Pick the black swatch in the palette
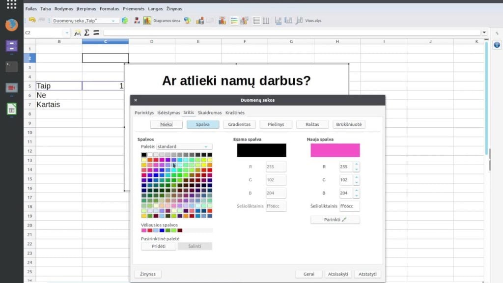Screen dimensions: 503x283 click(x=144, y=155)
